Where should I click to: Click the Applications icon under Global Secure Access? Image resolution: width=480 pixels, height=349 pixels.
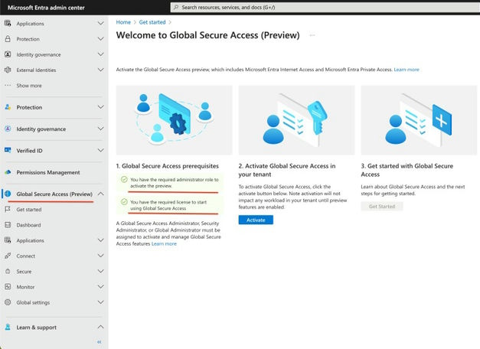pos(8,240)
